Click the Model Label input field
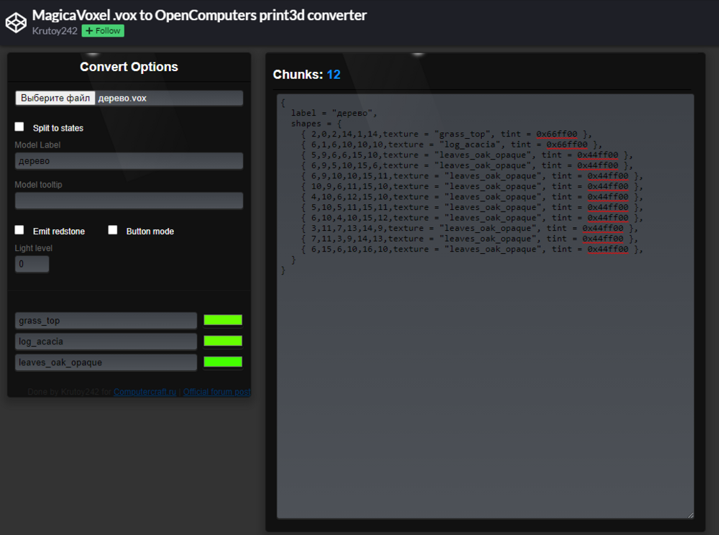 (129, 161)
